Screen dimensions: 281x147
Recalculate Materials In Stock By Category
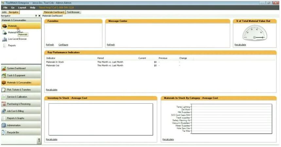tap(168, 139)
